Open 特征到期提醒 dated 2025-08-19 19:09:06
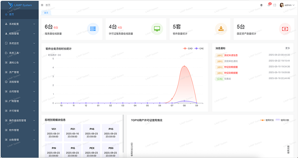Screen dimensions: 298x158 (x=231, y=73)
